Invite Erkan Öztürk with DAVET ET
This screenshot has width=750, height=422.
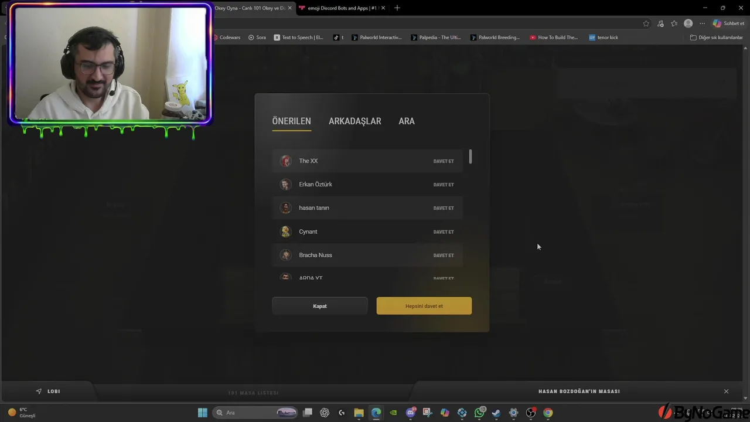pyautogui.click(x=444, y=185)
